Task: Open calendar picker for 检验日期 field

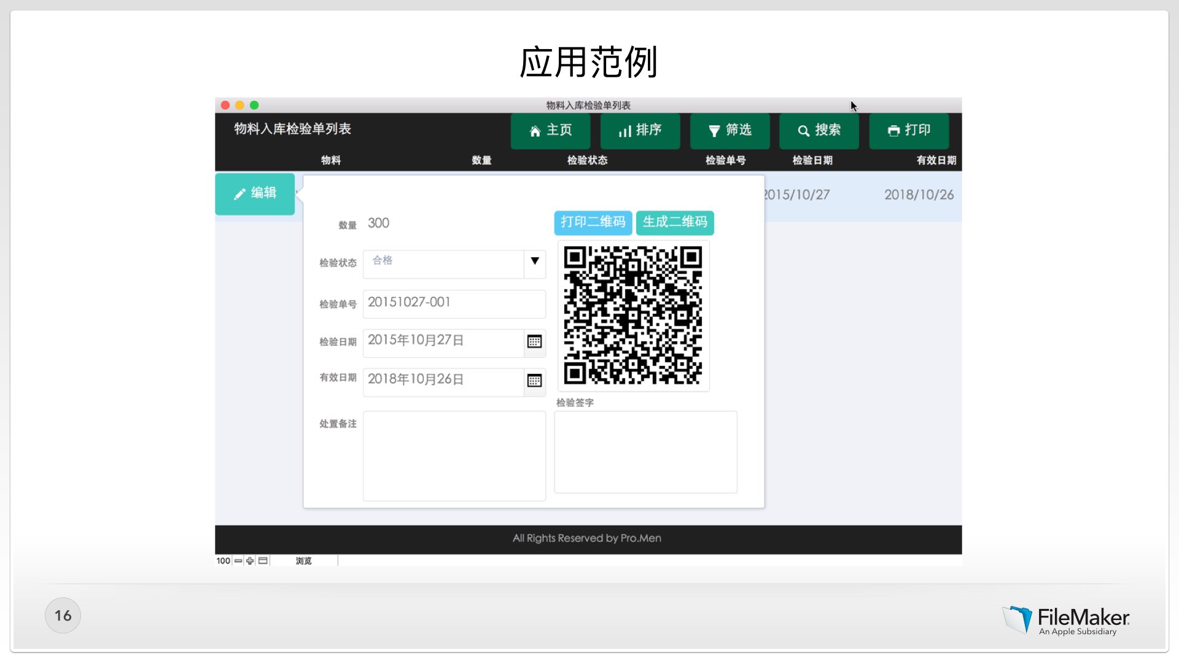Action: pyautogui.click(x=534, y=342)
